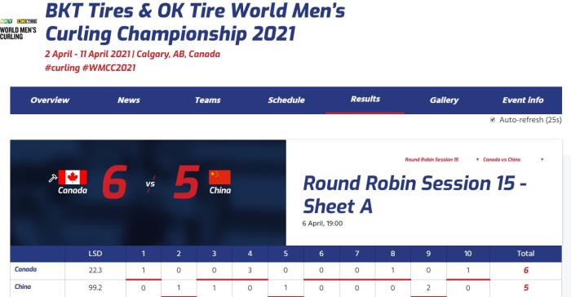Open the News tab
Viewport: 571px width, 297px height.
pyautogui.click(x=129, y=100)
